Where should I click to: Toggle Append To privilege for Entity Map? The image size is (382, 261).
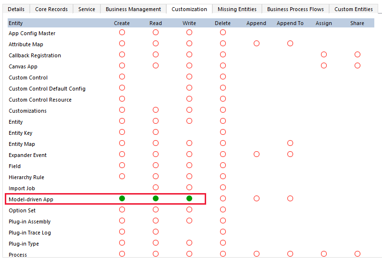coord(290,143)
